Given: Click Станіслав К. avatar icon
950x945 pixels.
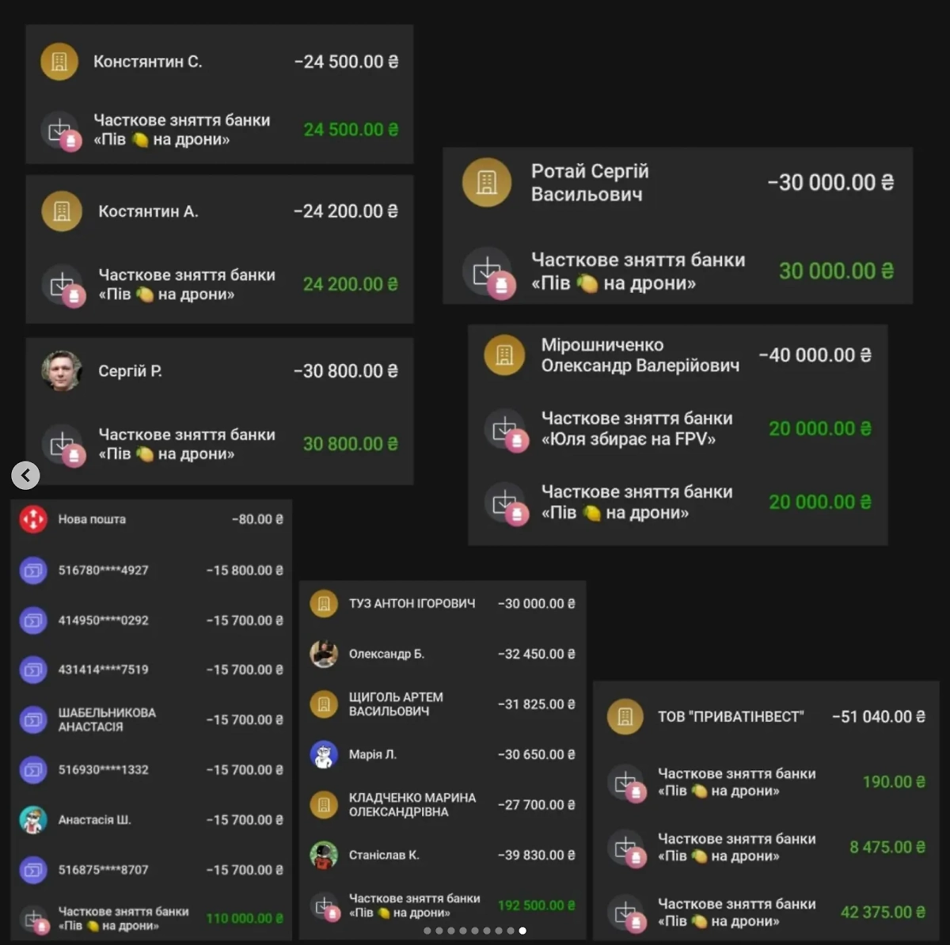Looking at the screenshot, I should point(324,856).
